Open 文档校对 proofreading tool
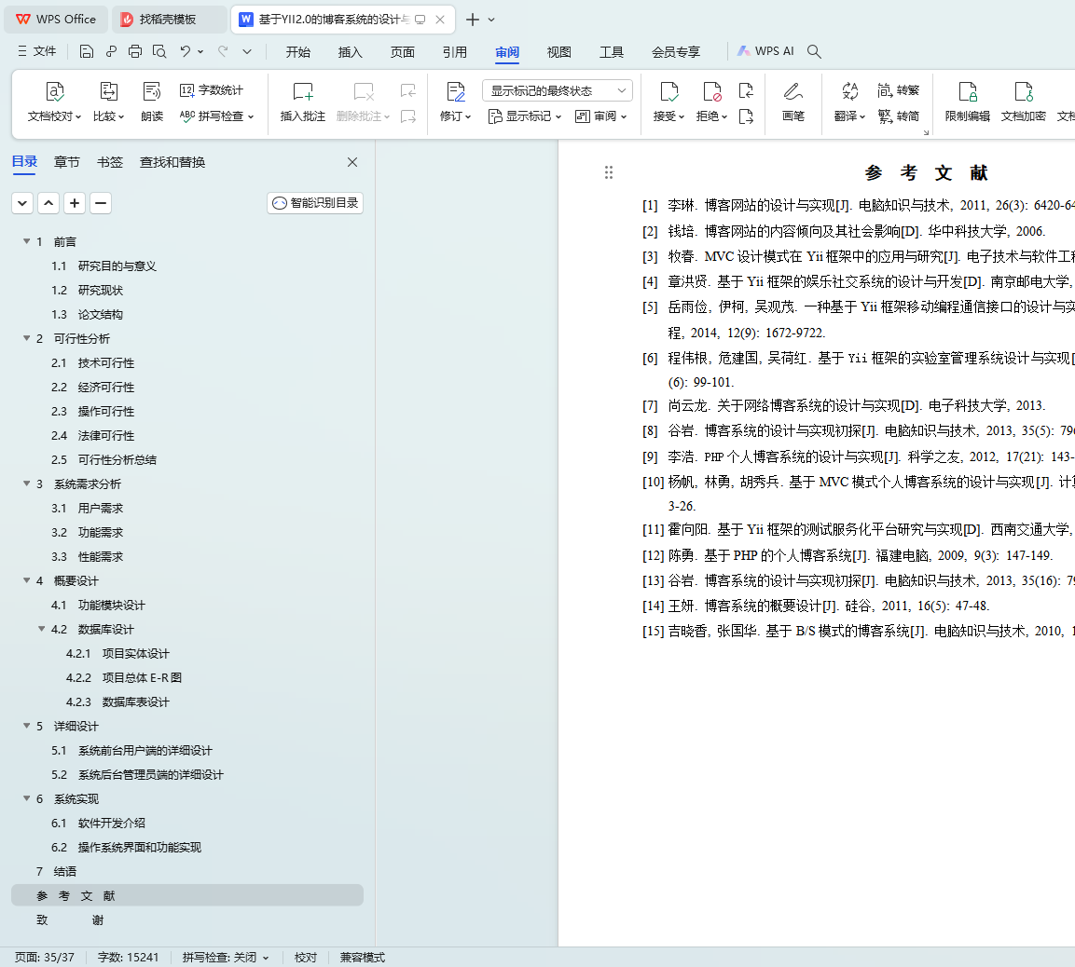 54,102
